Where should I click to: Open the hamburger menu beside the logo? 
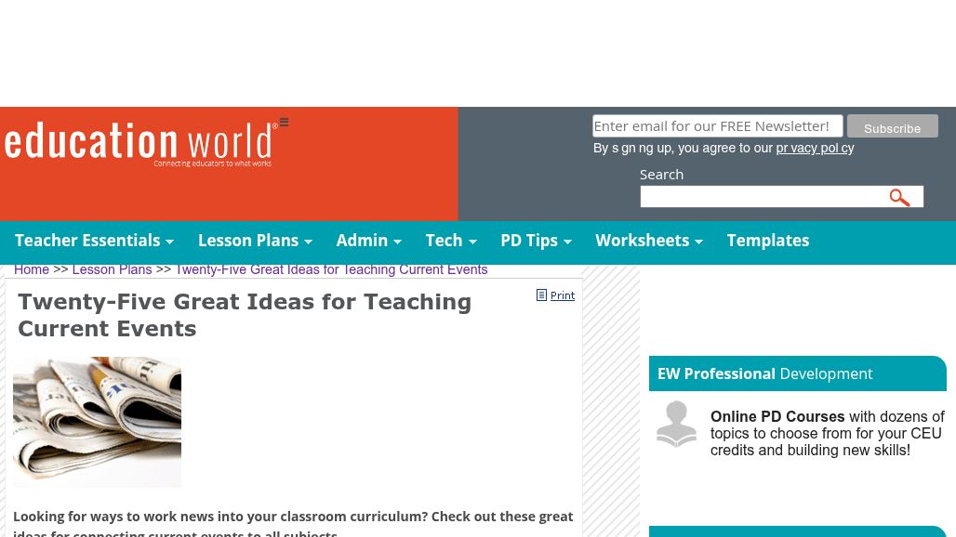pyautogui.click(x=284, y=122)
